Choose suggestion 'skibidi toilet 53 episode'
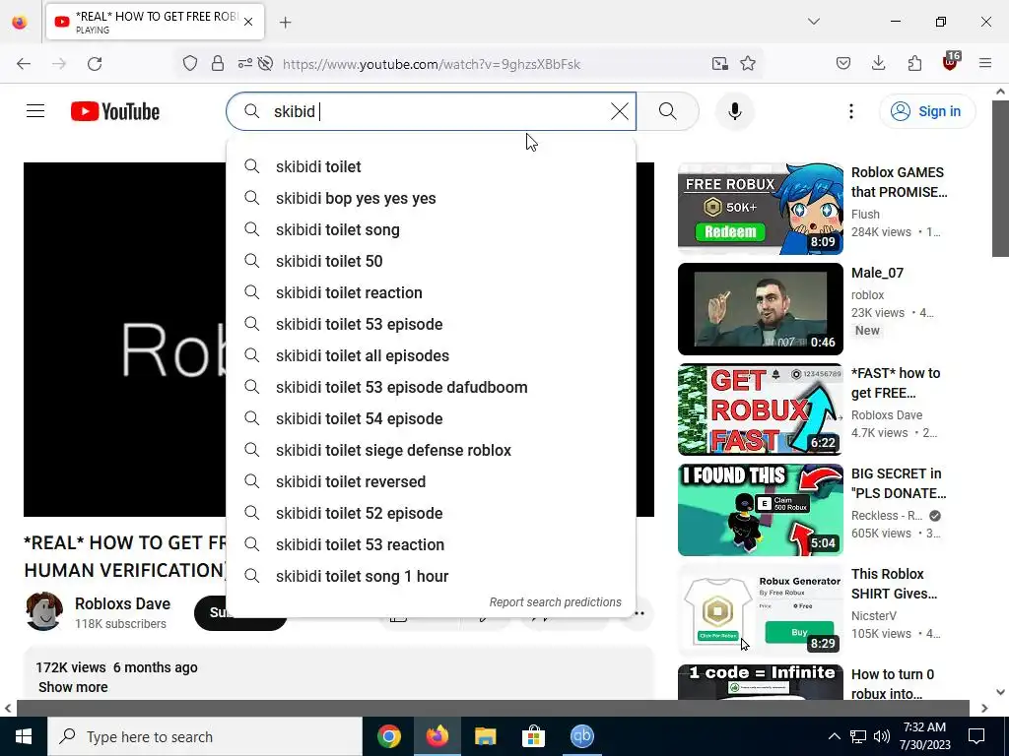The height and width of the screenshot is (756, 1009). [x=432, y=324]
